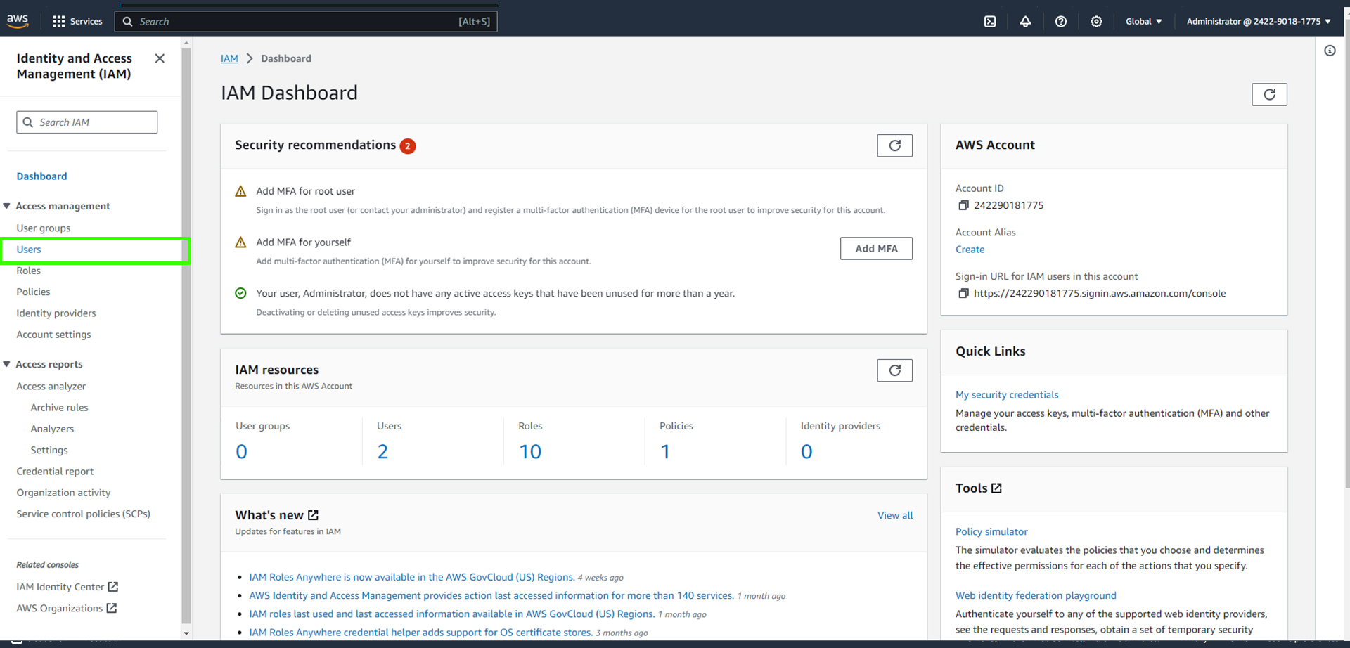Click the sidebar vertical scrollbar

186,335
